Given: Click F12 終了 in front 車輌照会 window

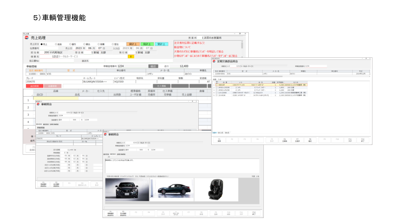Looking at the screenshot, I should 254,213.
